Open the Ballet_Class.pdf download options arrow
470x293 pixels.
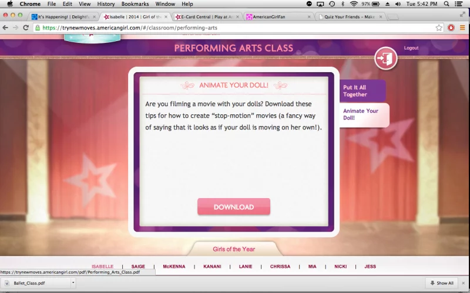[x=73, y=282]
